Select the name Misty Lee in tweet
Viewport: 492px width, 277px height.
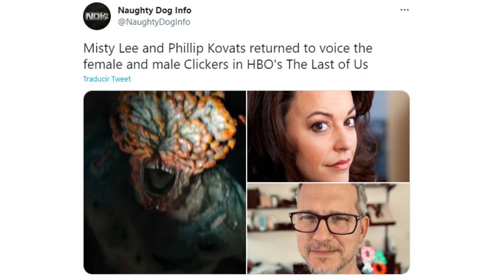tap(112, 48)
